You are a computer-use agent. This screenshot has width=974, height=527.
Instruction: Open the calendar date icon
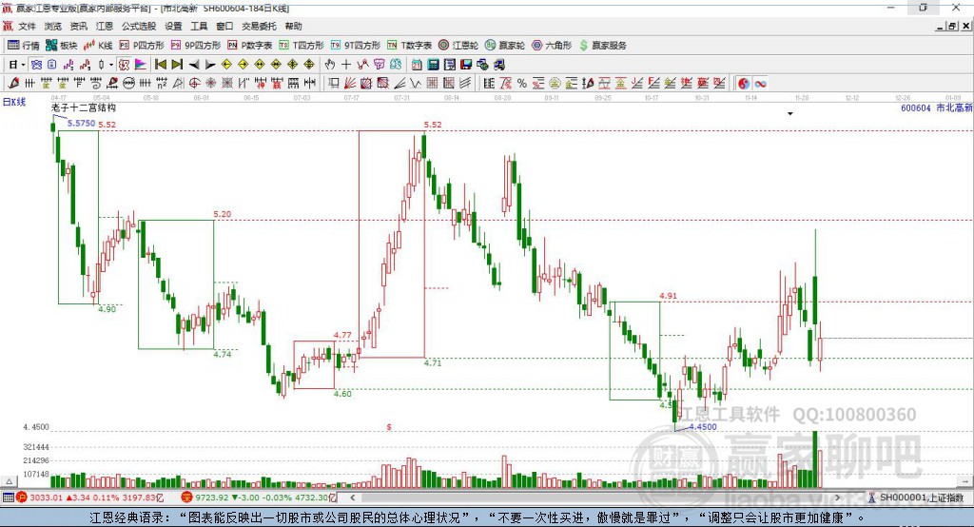(417, 64)
